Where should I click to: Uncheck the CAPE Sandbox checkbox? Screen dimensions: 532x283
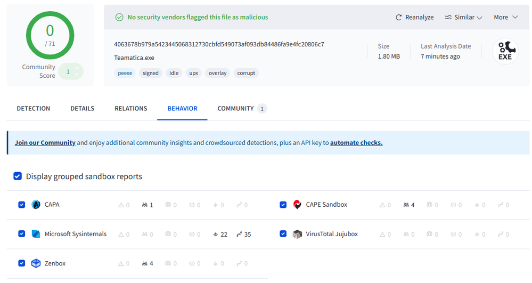(x=283, y=205)
